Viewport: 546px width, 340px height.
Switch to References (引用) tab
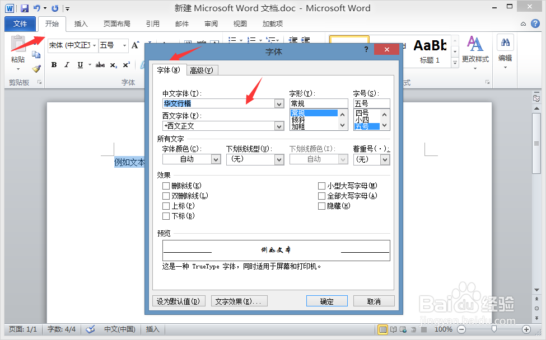click(152, 23)
